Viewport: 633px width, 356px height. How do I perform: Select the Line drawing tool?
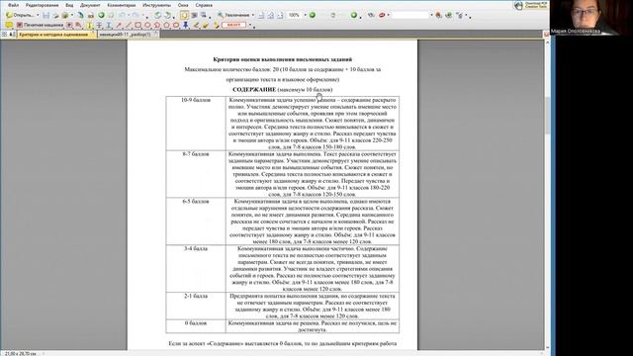point(128,25)
